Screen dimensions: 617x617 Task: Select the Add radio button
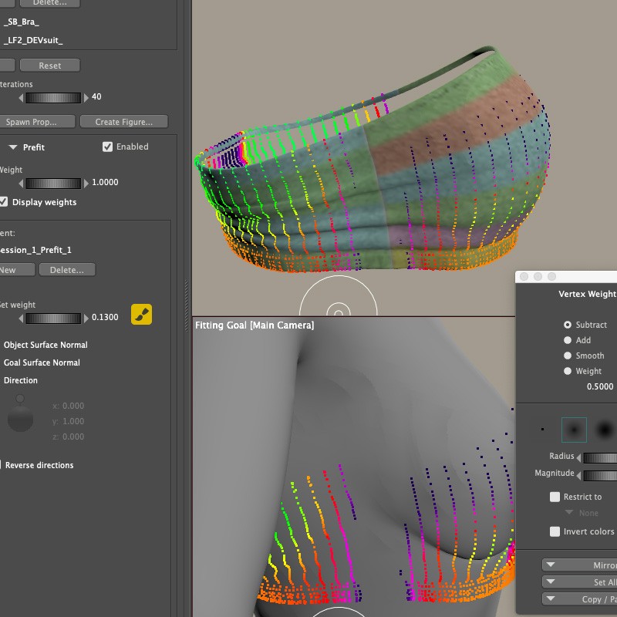pyautogui.click(x=568, y=340)
